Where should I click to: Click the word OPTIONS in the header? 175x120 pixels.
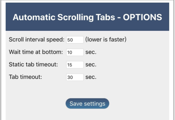click(142, 17)
